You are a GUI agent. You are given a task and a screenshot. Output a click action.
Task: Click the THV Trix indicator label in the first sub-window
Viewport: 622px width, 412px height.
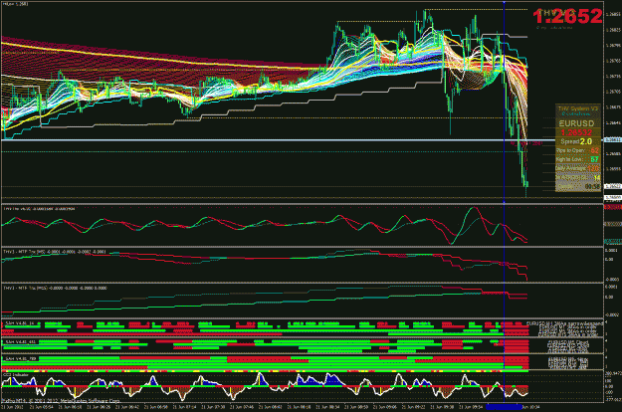pyautogui.click(x=39, y=208)
